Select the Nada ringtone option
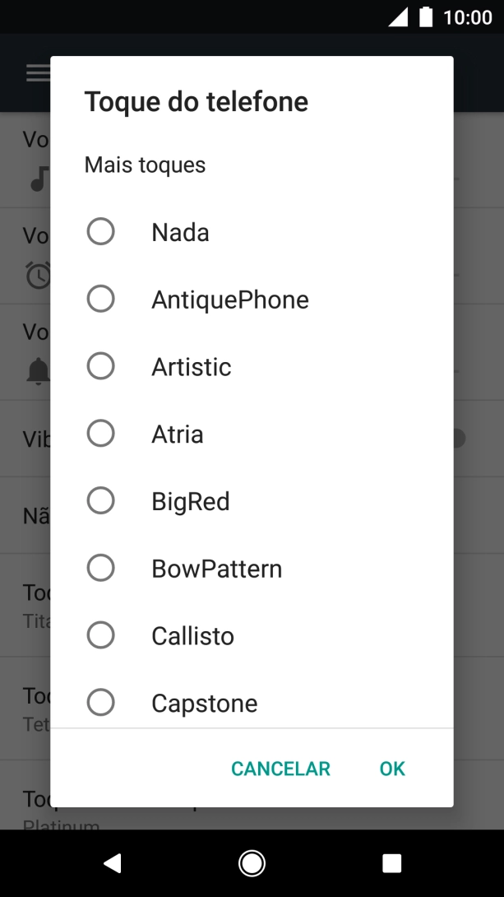Image resolution: width=504 pixels, height=897 pixels. click(x=100, y=231)
